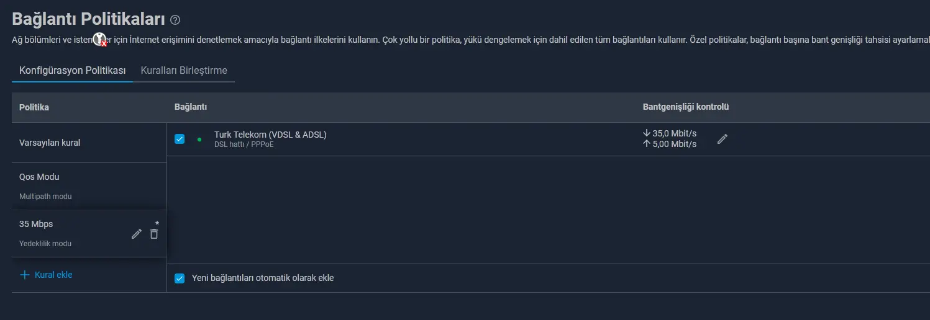Edit the 35 Mbps rule with pencil icon

click(x=137, y=234)
